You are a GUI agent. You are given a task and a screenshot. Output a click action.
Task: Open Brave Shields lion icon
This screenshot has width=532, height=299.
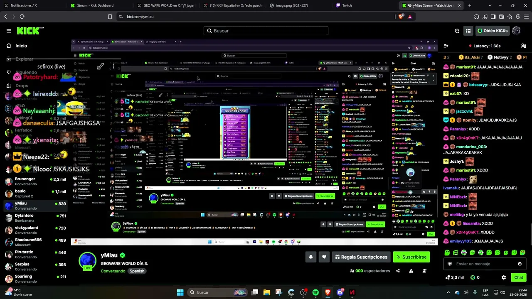pyautogui.click(x=401, y=17)
